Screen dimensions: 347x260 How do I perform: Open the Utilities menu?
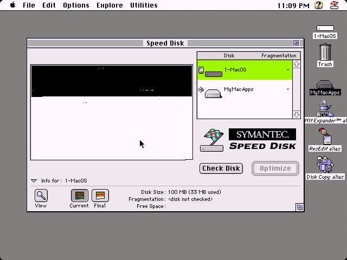pyautogui.click(x=144, y=5)
